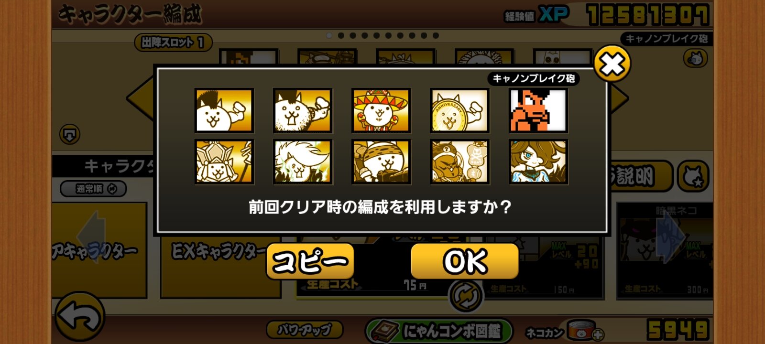765x344 pixels.
Task: Select the brown-haired girl unit icon
Action: [x=538, y=162]
